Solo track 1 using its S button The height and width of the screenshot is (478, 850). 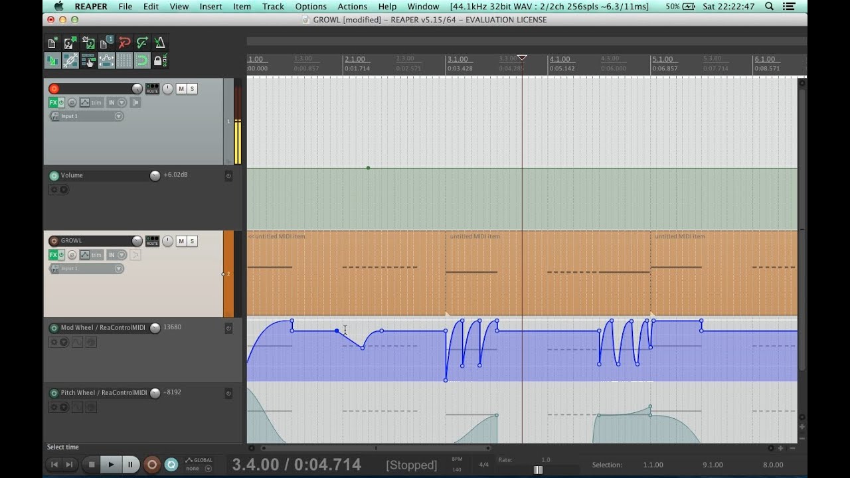point(193,89)
